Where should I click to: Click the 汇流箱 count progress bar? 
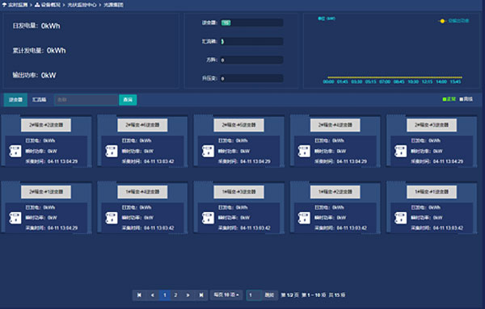tap(251, 41)
